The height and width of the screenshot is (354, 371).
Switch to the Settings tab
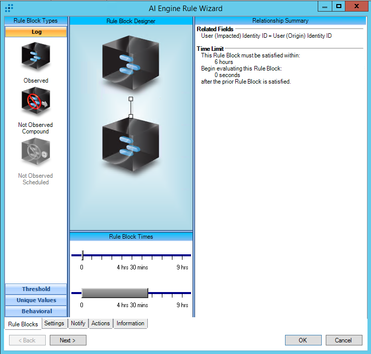54,323
